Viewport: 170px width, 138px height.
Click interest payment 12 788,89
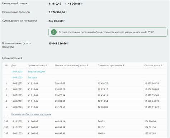[103, 107]
